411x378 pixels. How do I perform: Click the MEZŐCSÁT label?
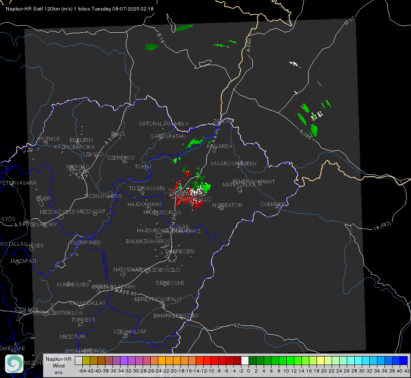tap(92, 211)
